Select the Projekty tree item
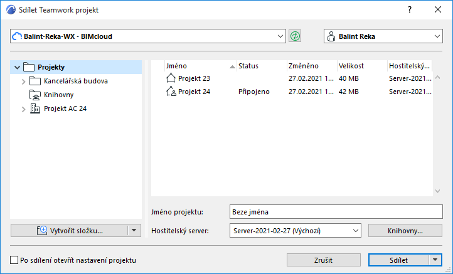 tap(76, 67)
